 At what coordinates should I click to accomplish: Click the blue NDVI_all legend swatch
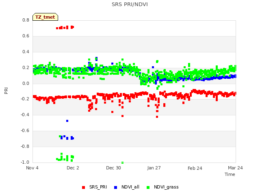[x=115, y=187]
